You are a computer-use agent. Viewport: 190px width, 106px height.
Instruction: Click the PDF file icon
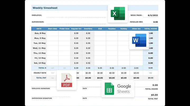pyautogui.click(x=67, y=80)
